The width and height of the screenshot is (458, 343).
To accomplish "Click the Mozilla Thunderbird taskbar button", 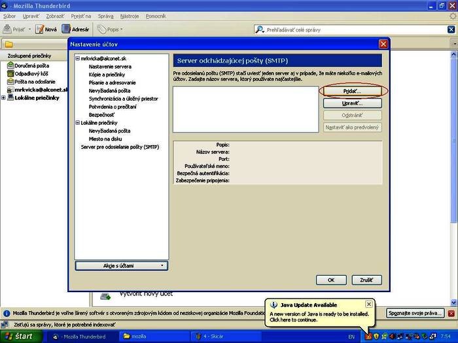I will tap(82, 336).
